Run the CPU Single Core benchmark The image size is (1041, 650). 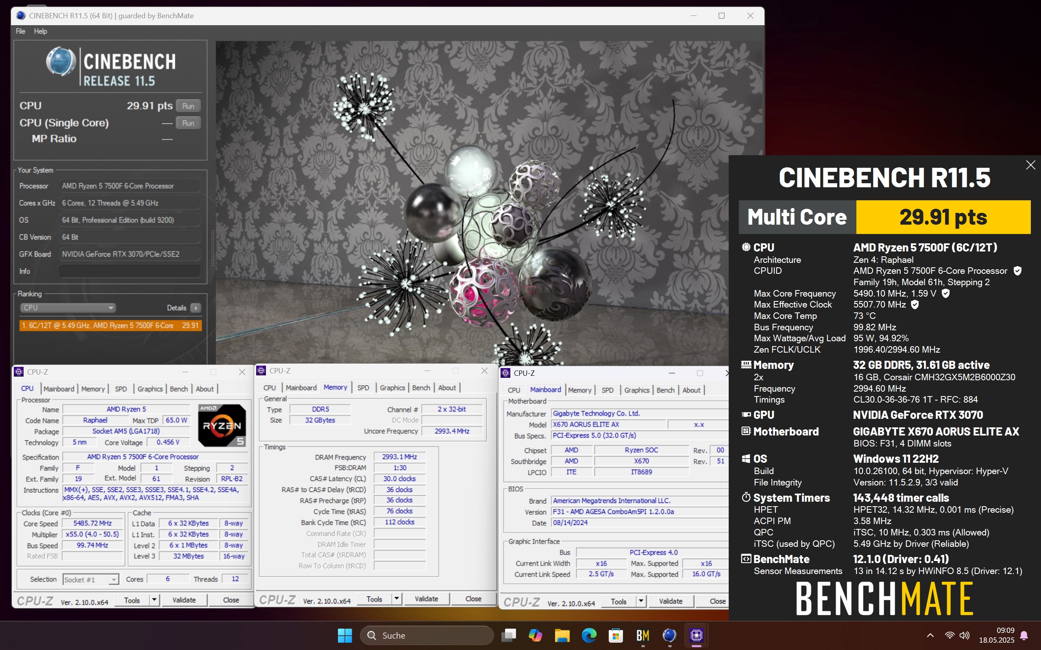[188, 123]
